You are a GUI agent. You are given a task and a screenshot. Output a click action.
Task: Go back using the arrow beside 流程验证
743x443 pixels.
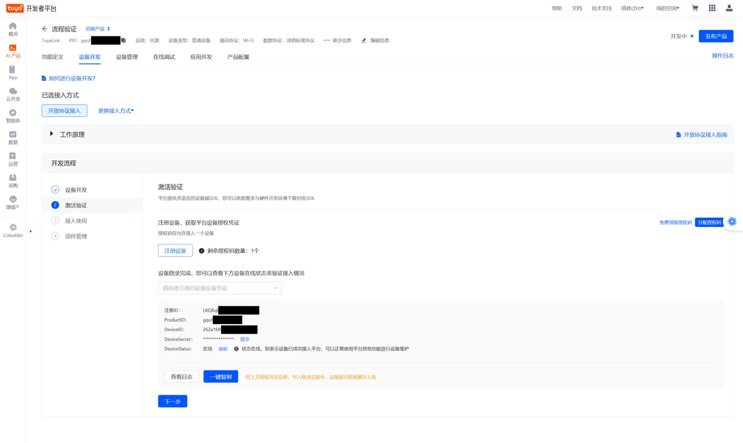coord(45,29)
